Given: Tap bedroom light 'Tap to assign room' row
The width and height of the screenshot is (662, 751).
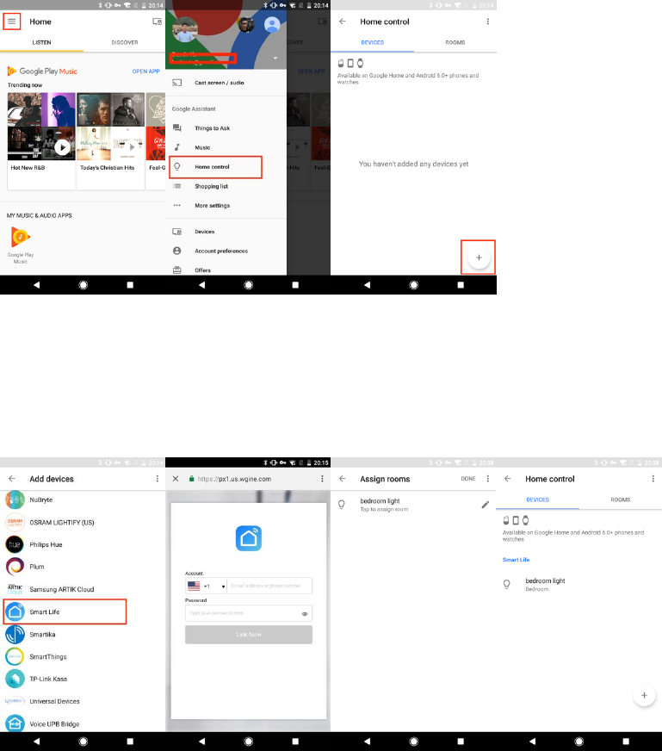Looking at the screenshot, I should (x=413, y=505).
